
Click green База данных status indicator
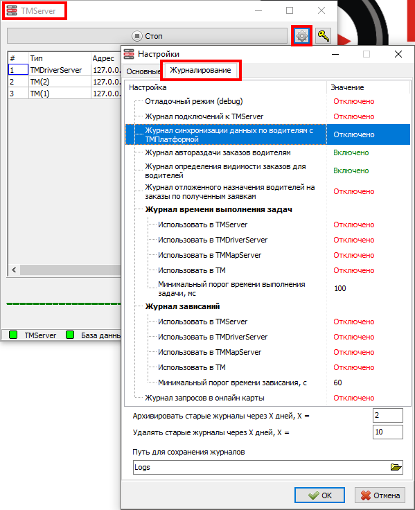coord(70,335)
